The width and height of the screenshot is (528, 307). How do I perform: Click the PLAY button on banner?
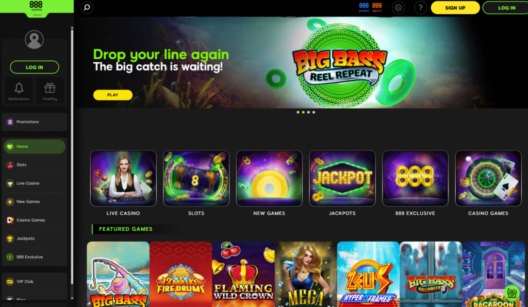(x=113, y=95)
